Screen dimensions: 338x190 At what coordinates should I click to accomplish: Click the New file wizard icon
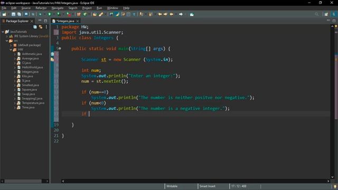pyautogui.click(x=4, y=14)
